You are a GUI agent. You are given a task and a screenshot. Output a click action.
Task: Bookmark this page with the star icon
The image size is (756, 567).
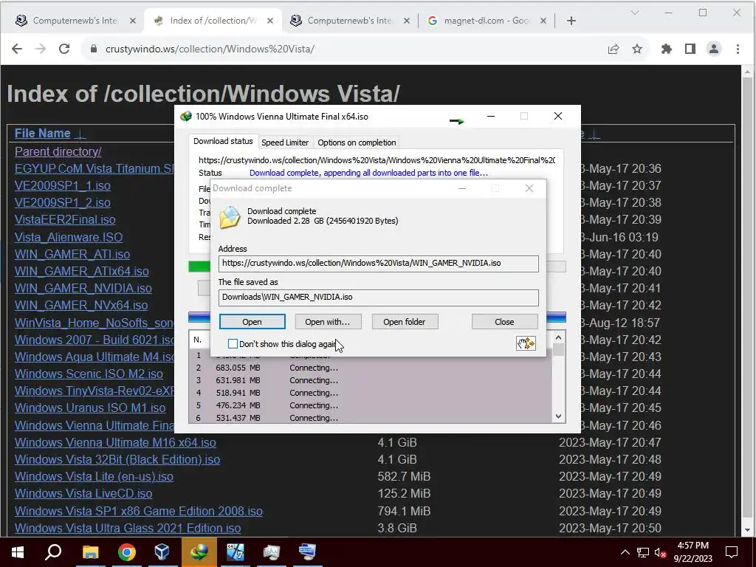(x=637, y=49)
